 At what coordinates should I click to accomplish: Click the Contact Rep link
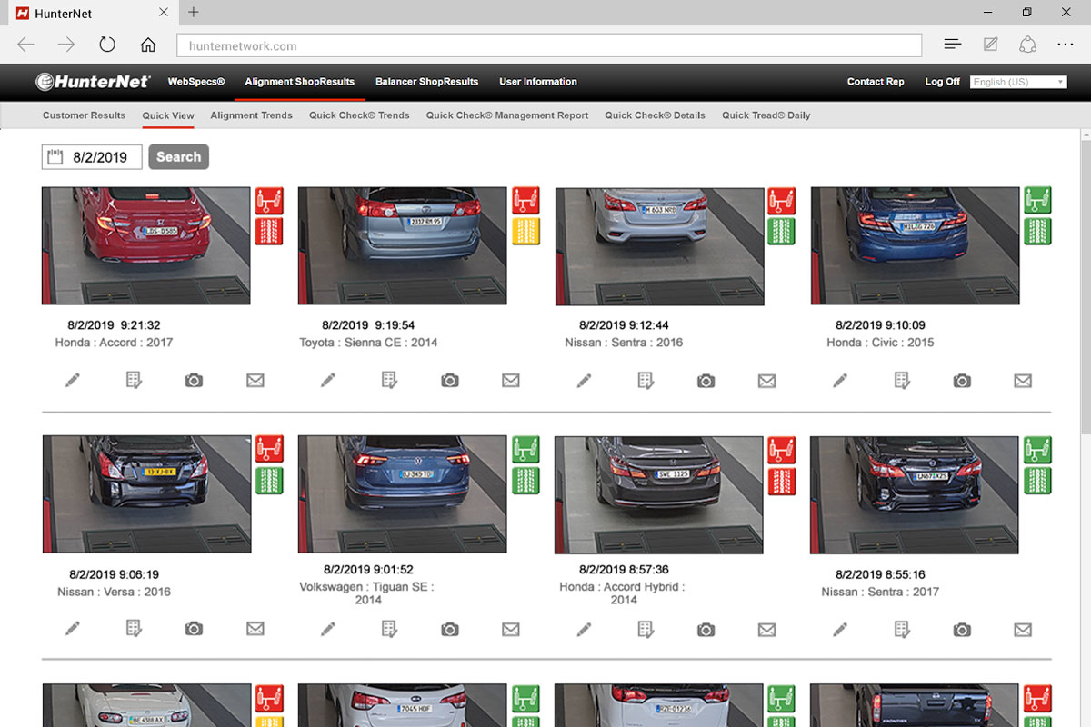pyautogui.click(x=876, y=82)
